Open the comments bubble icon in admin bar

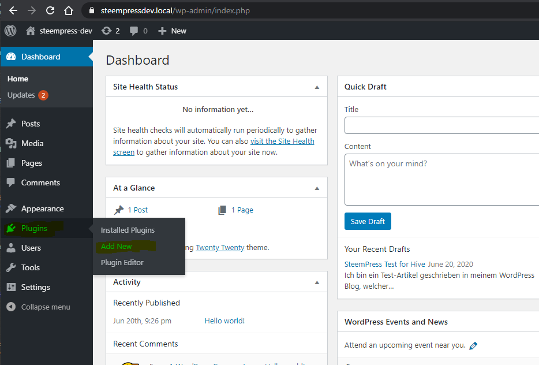134,31
